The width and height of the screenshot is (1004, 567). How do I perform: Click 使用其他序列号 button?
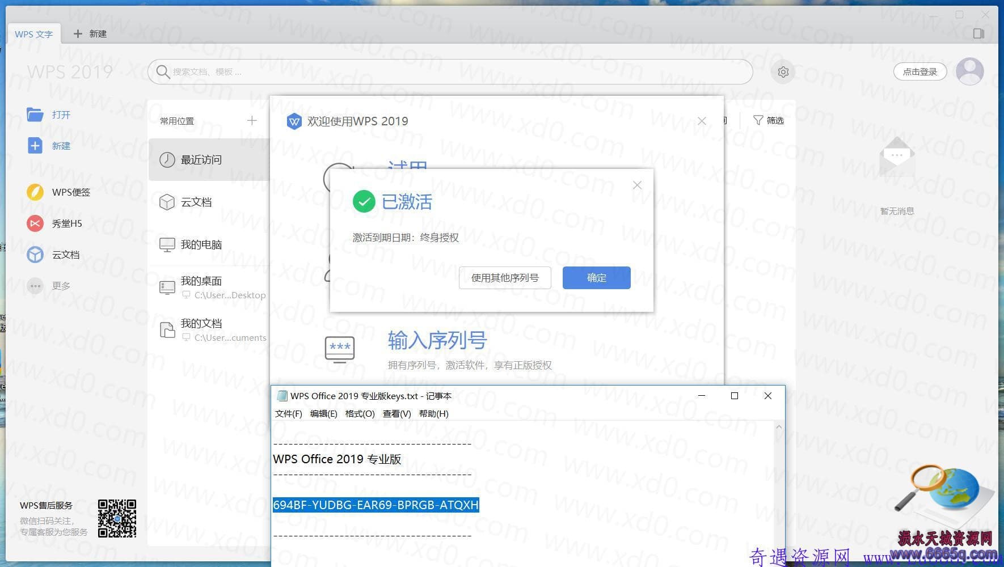505,278
